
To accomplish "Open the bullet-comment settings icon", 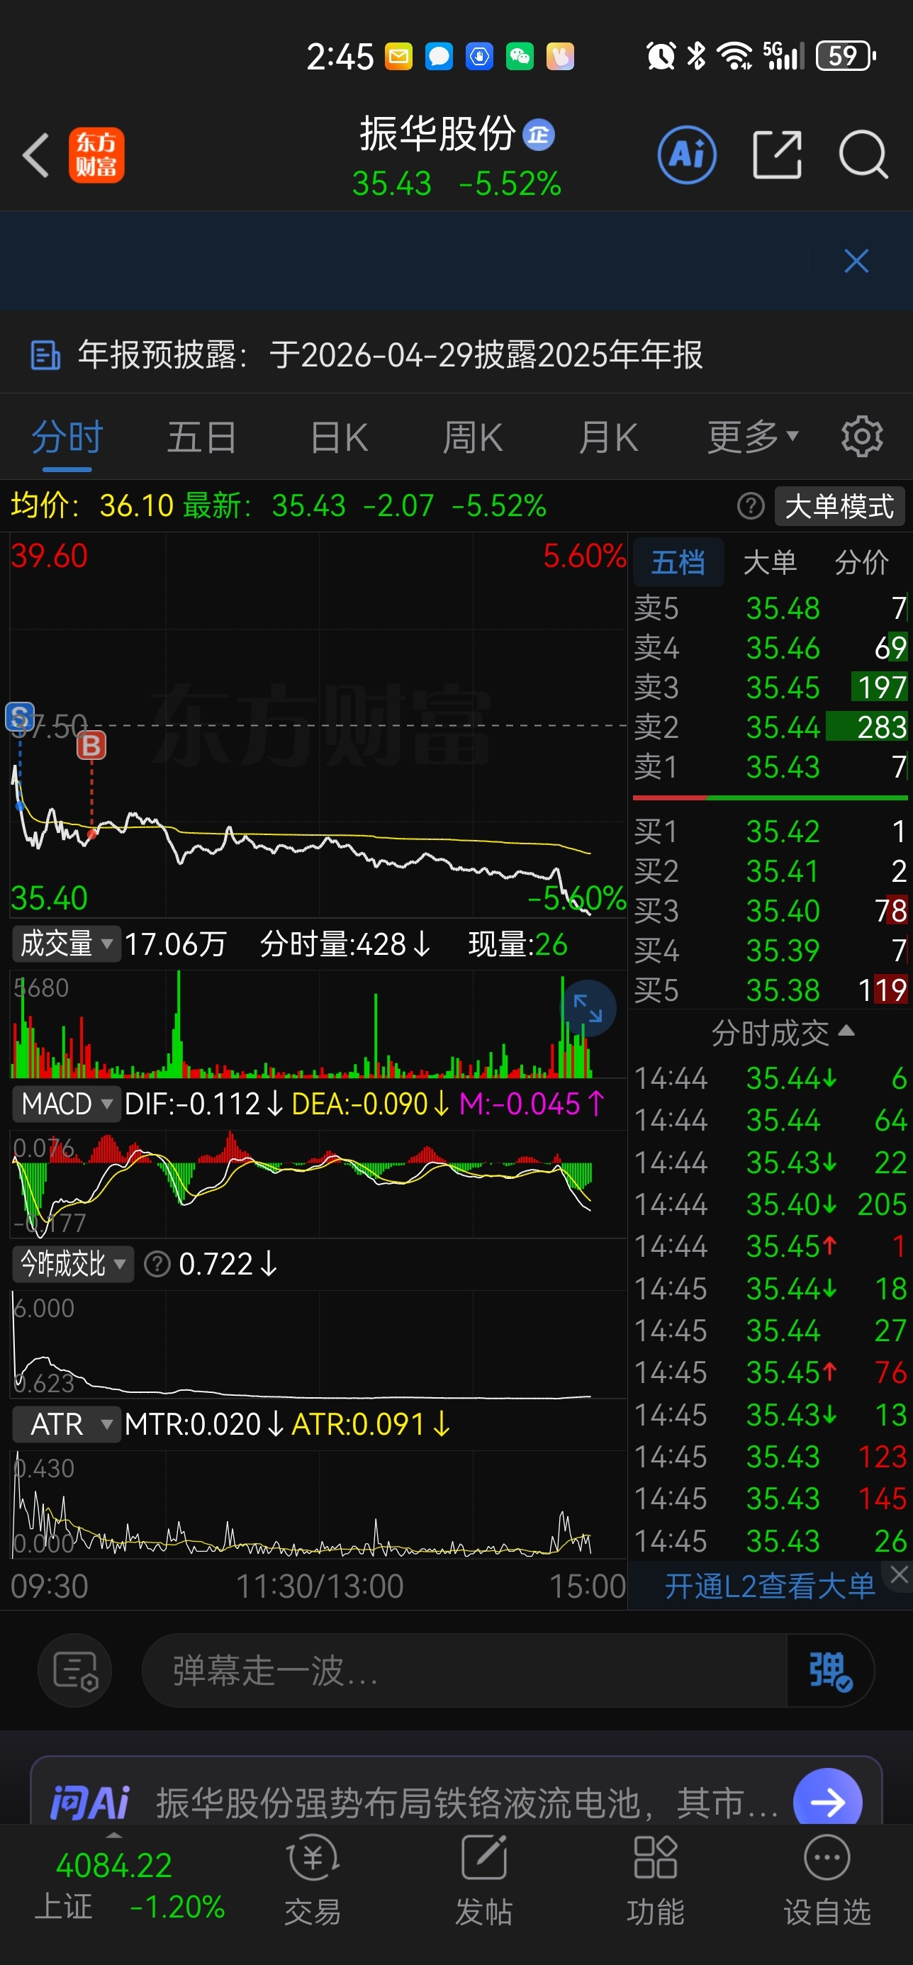I will pyautogui.click(x=74, y=1671).
